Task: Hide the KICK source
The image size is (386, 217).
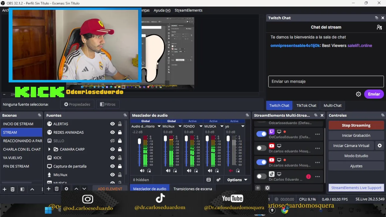Action: [112, 158]
